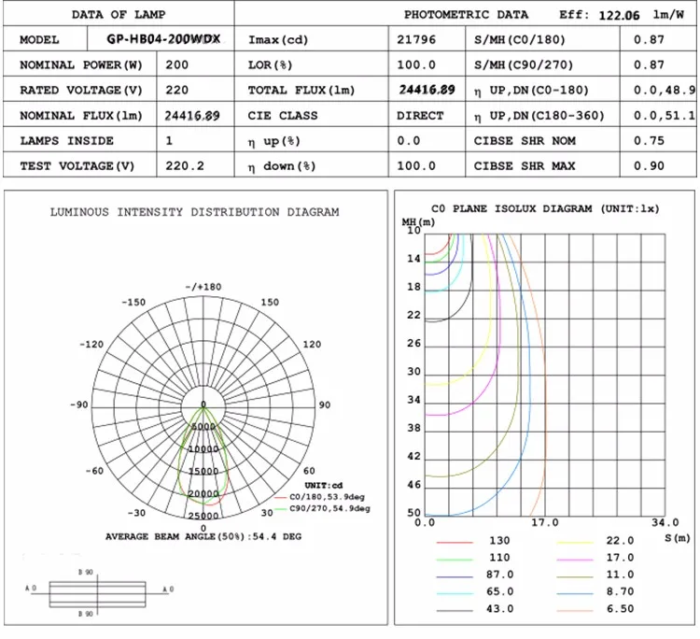
Task: Click the yellow 22.0 lx legend line
Action: click(575, 543)
